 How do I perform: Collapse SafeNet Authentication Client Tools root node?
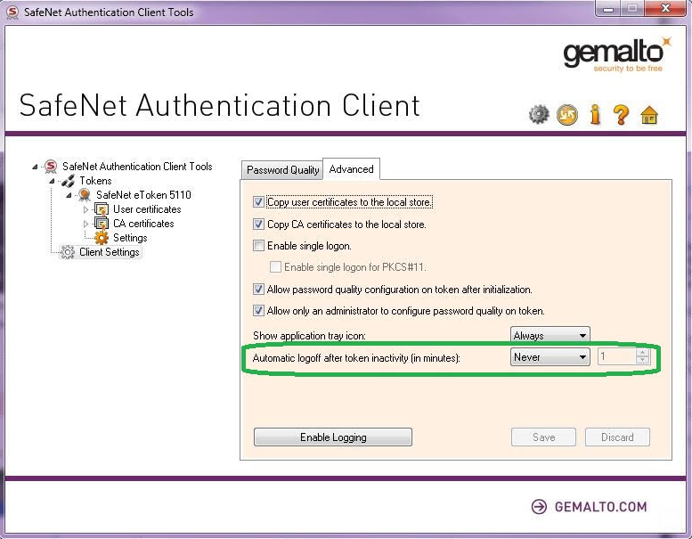(x=35, y=167)
